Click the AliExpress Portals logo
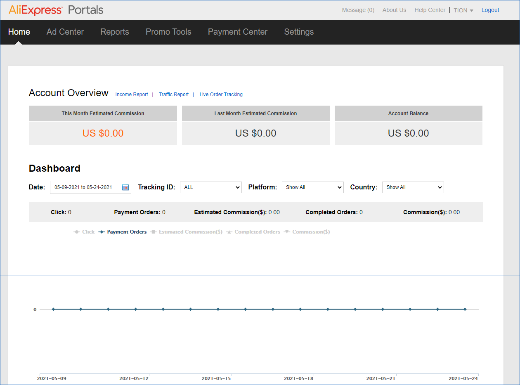This screenshot has width=520, height=385. pyautogui.click(x=56, y=10)
